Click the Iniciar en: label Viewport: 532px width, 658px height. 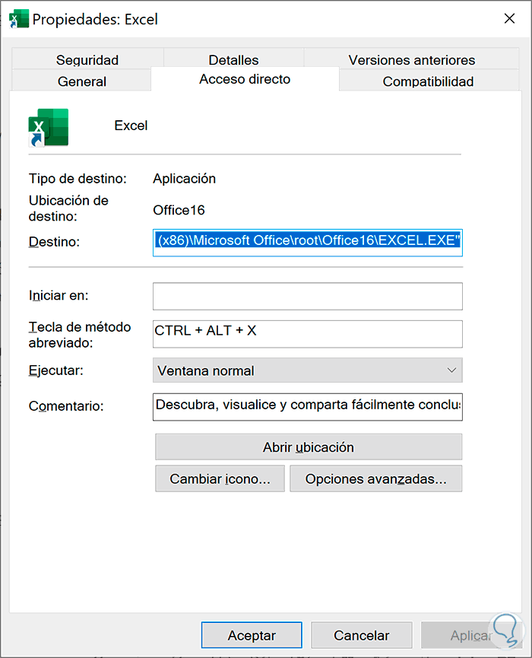[x=59, y=295]
